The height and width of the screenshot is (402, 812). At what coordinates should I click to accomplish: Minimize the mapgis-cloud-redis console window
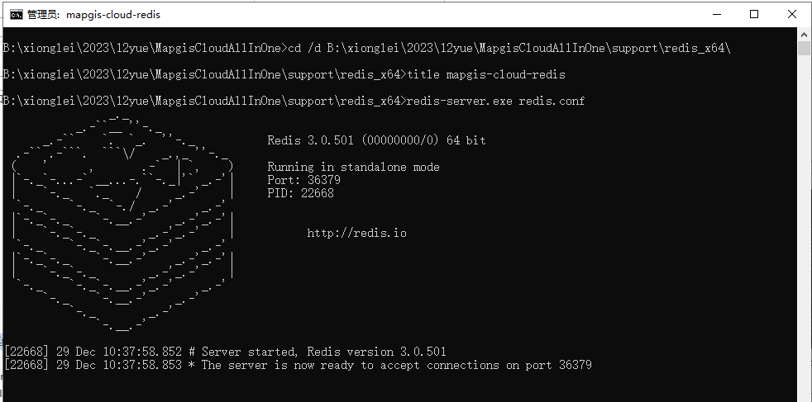tap(717, 15)
